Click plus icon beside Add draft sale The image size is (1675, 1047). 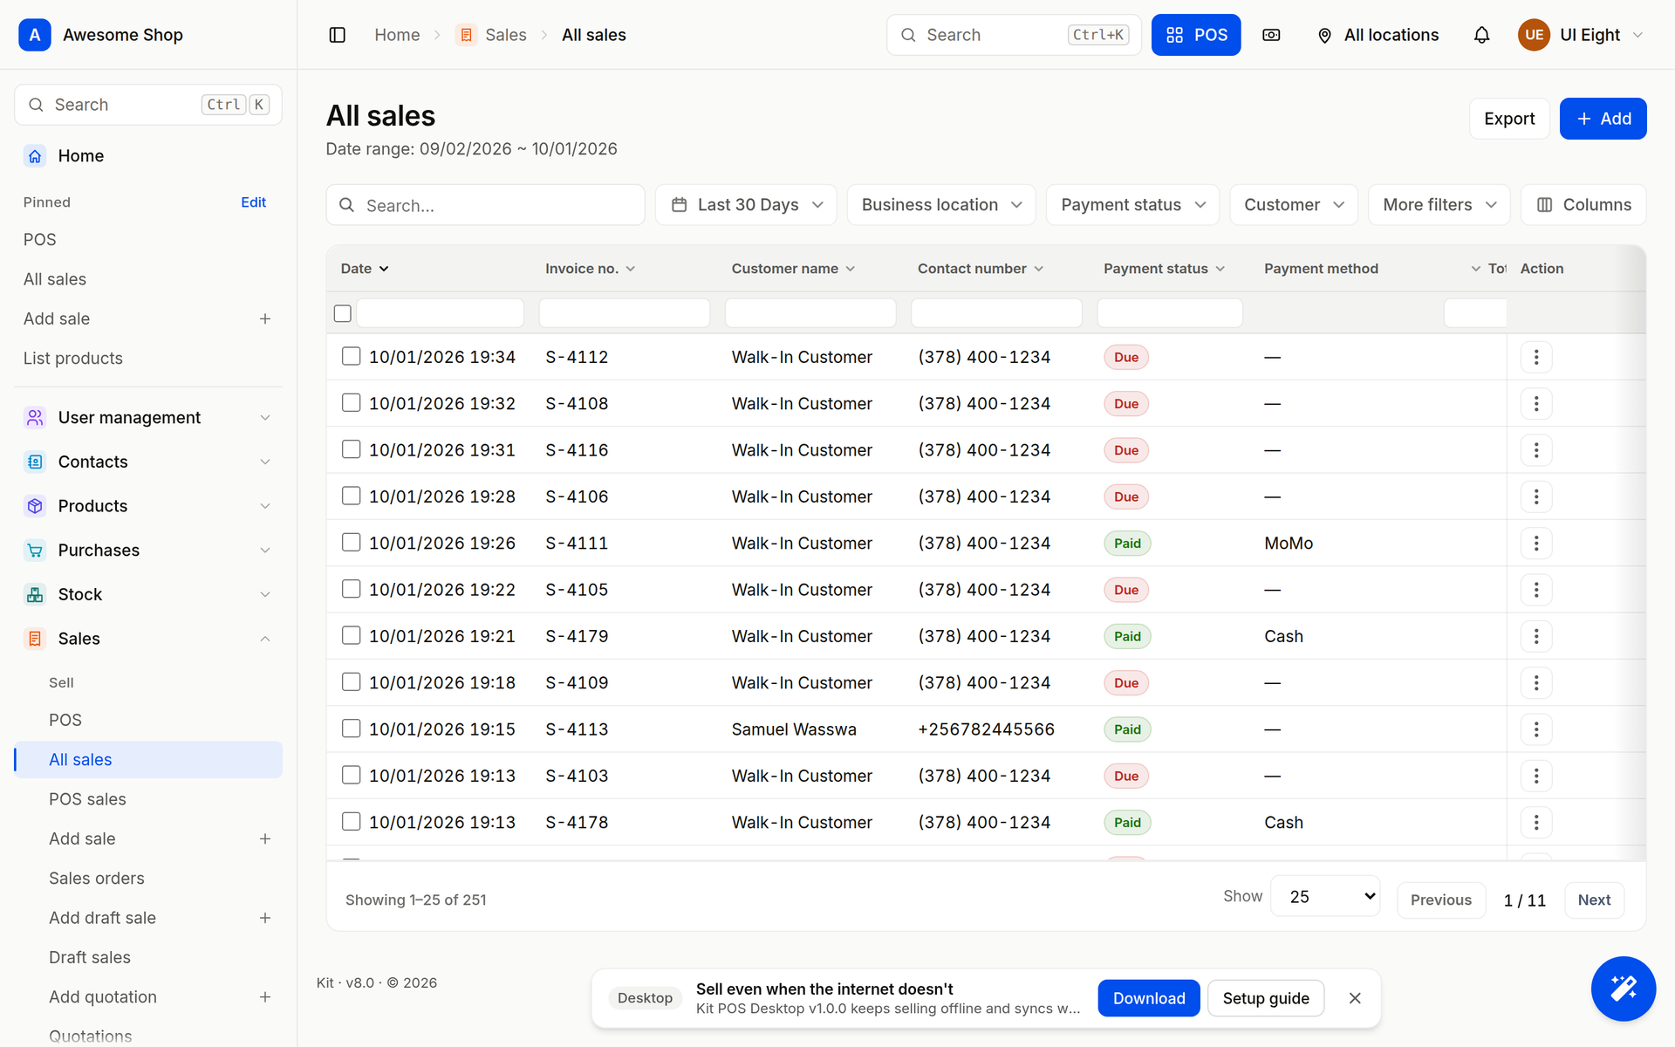pyautogui.click(x=265, y=918)
